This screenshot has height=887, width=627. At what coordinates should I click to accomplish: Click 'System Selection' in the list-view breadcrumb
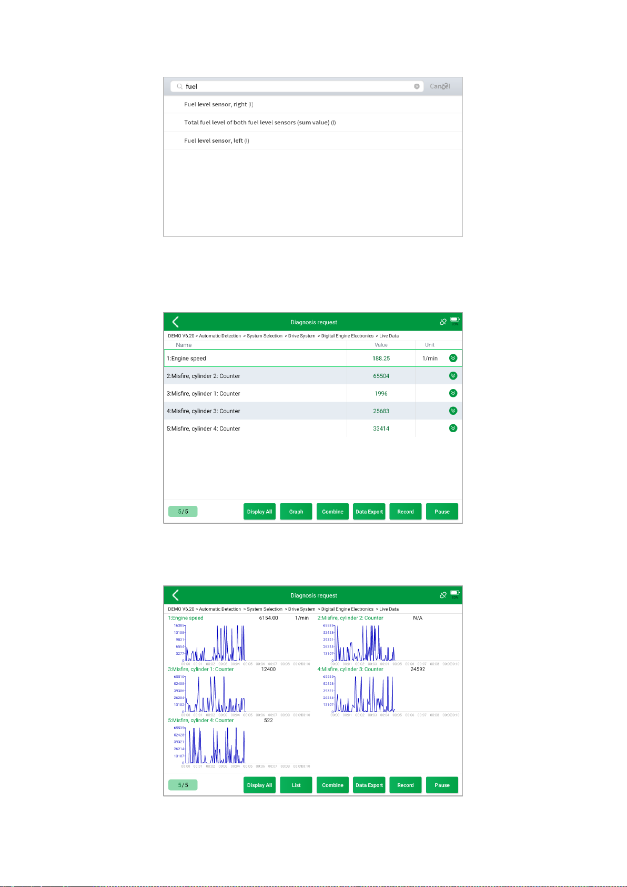tap(265, 336)
